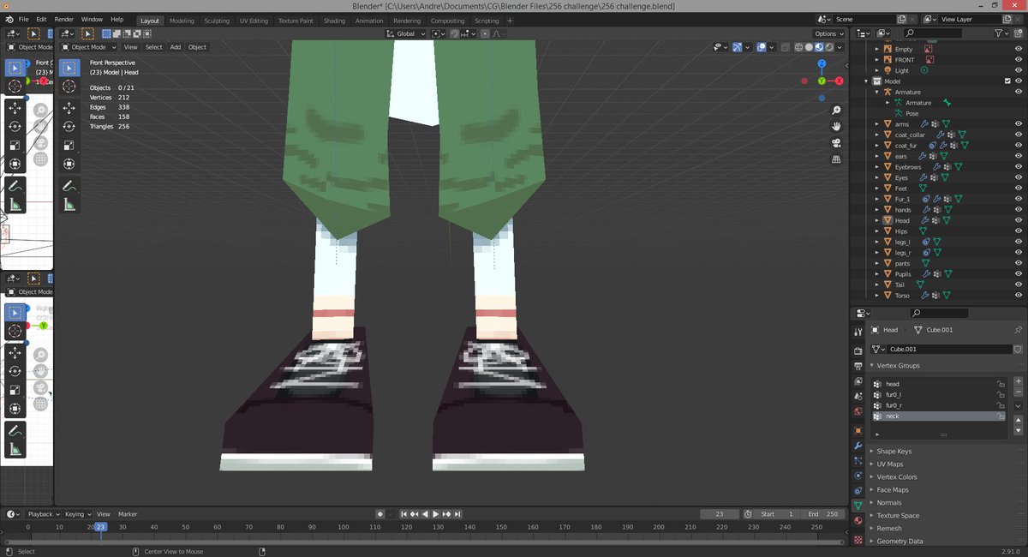Open the World properties tab
The image size is (1028, 557).
point(858,412)
